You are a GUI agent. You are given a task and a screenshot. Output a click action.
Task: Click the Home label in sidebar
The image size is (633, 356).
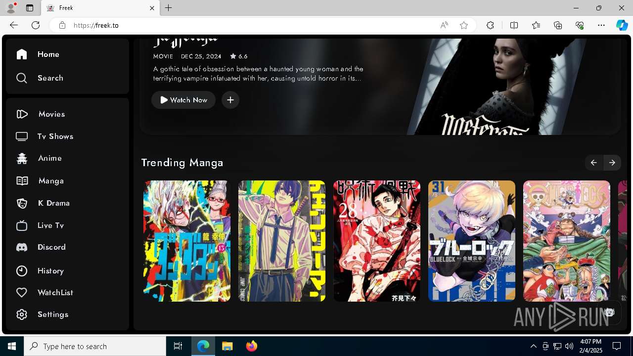point(48,54)
